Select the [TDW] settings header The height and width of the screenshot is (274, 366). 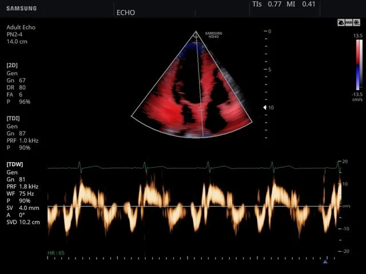pos(15,164)
